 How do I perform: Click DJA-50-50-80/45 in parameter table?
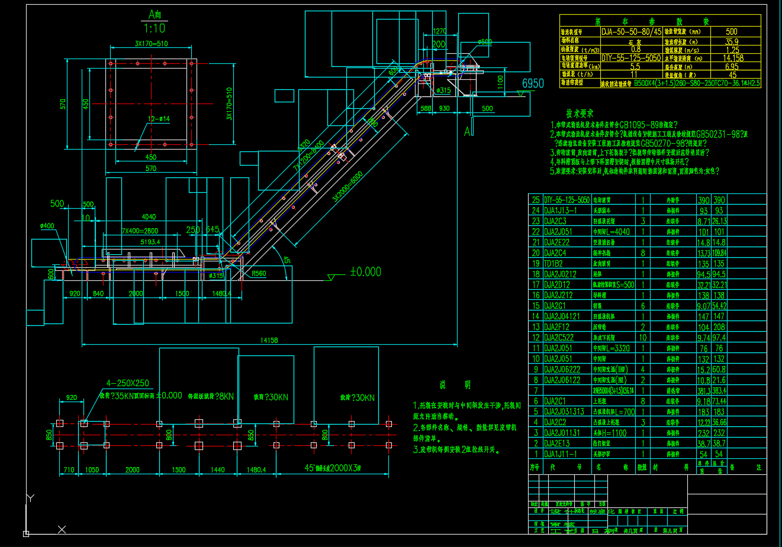[631, 32]
